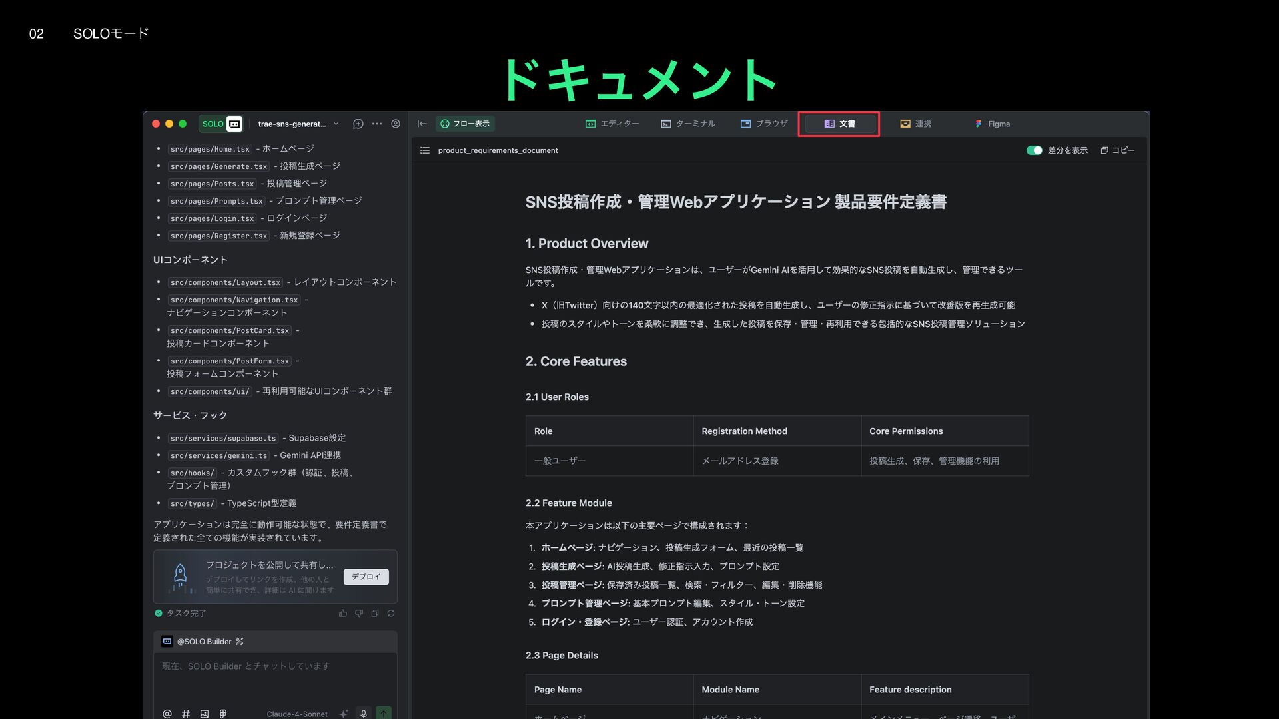Open document outline list icon
The height and width of the screenshot is (719, 1279).
click(x=425, y=150)
